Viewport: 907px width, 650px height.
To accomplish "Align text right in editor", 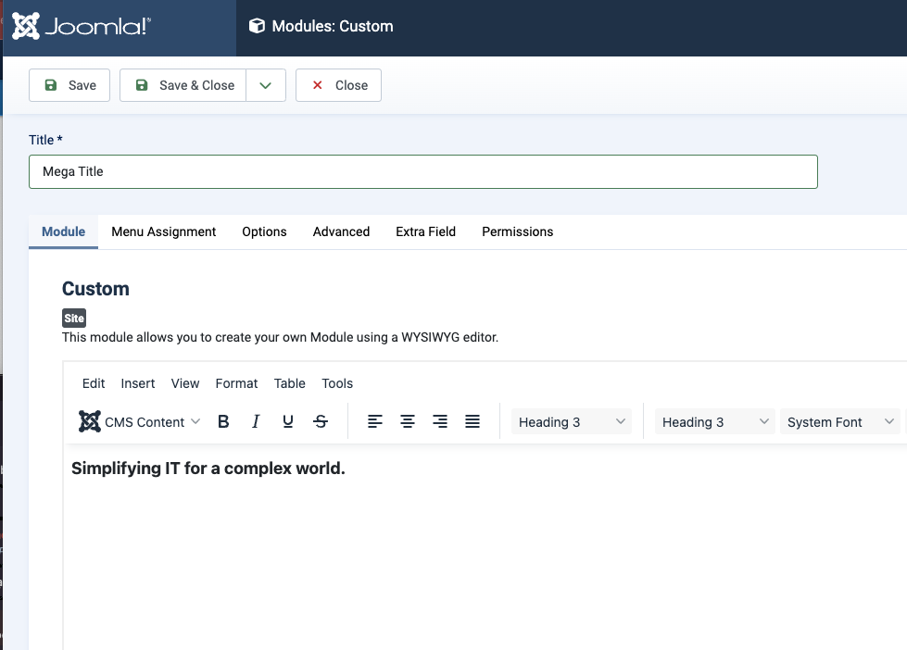I will pos(440,422).
